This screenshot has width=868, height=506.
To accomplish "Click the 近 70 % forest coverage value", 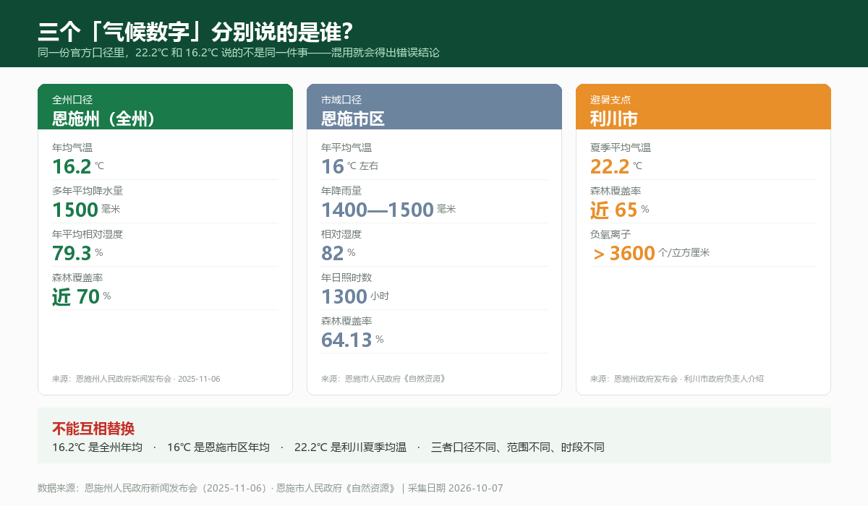I will pos(81,296).
